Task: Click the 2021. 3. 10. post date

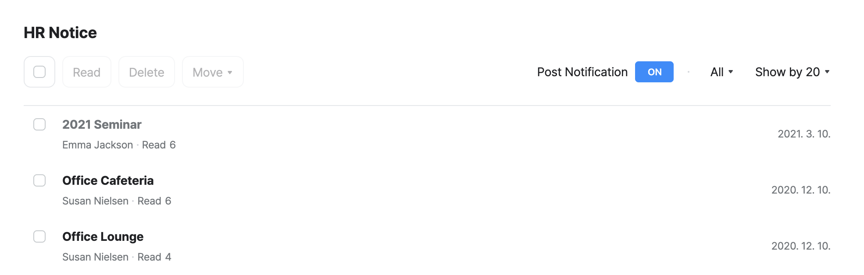Action: point(804,134)
